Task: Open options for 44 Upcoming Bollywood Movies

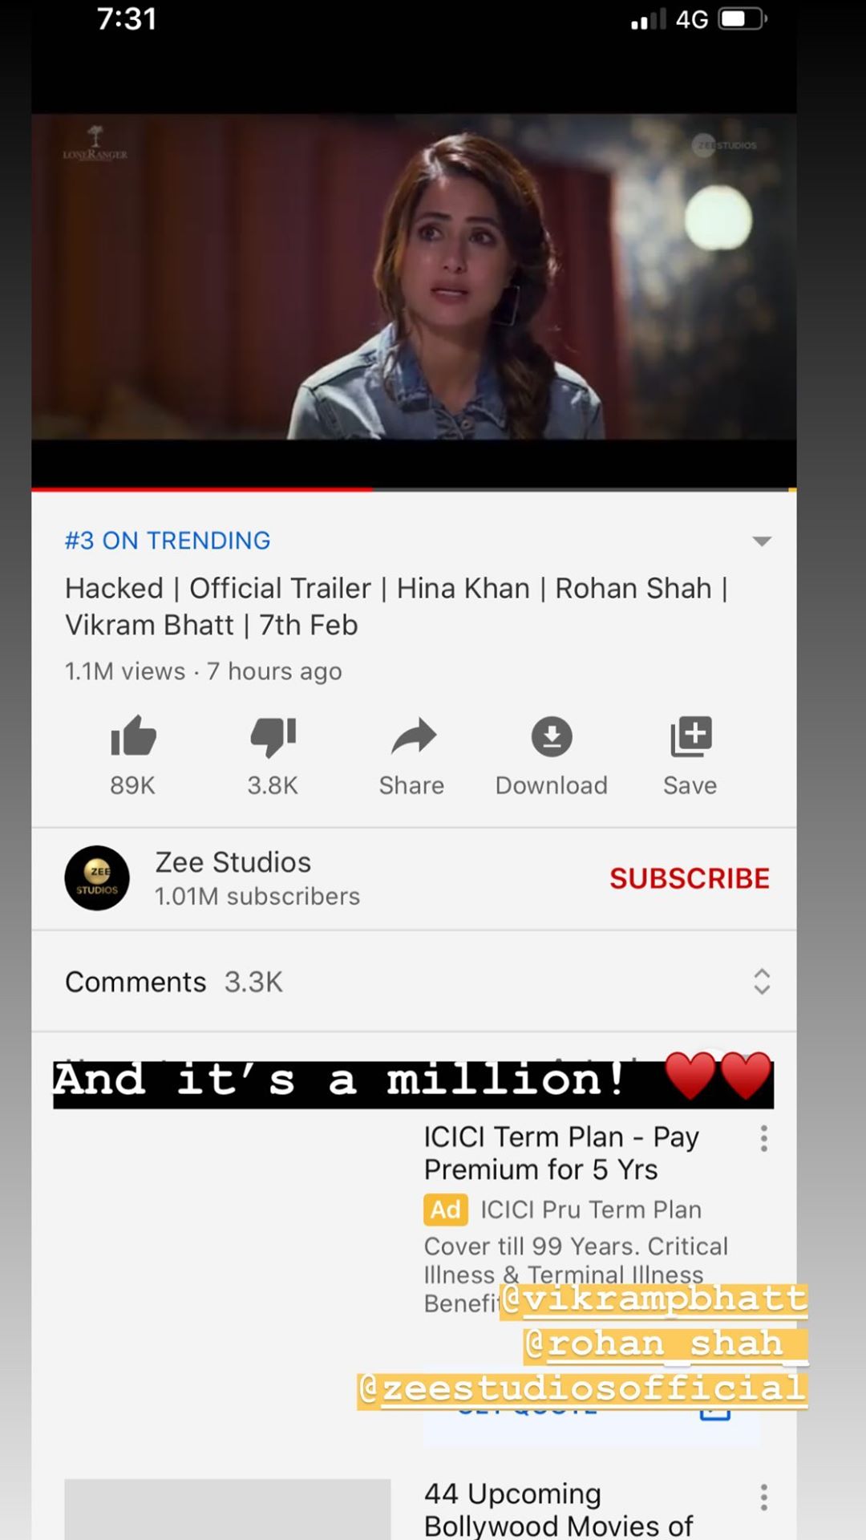Action: [x=763, y=1497]
